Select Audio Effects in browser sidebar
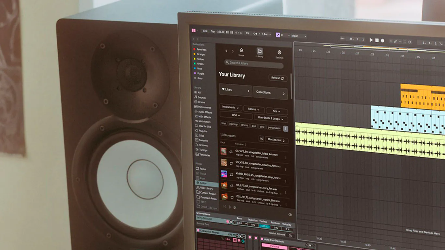This screenshot has width=445, height=250. point(205,112)
